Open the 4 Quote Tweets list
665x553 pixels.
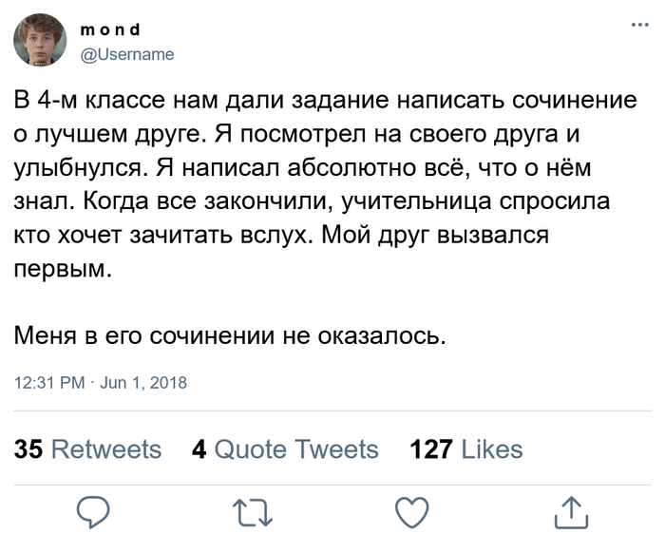(x=285, y=448)
